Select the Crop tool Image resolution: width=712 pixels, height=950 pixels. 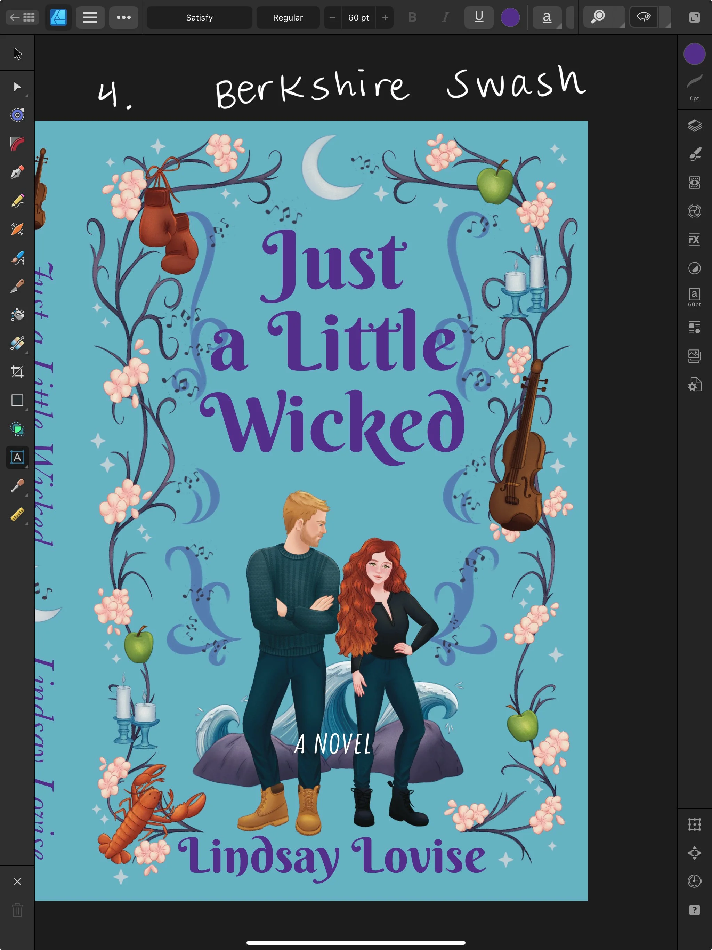(x=17, y=371)
